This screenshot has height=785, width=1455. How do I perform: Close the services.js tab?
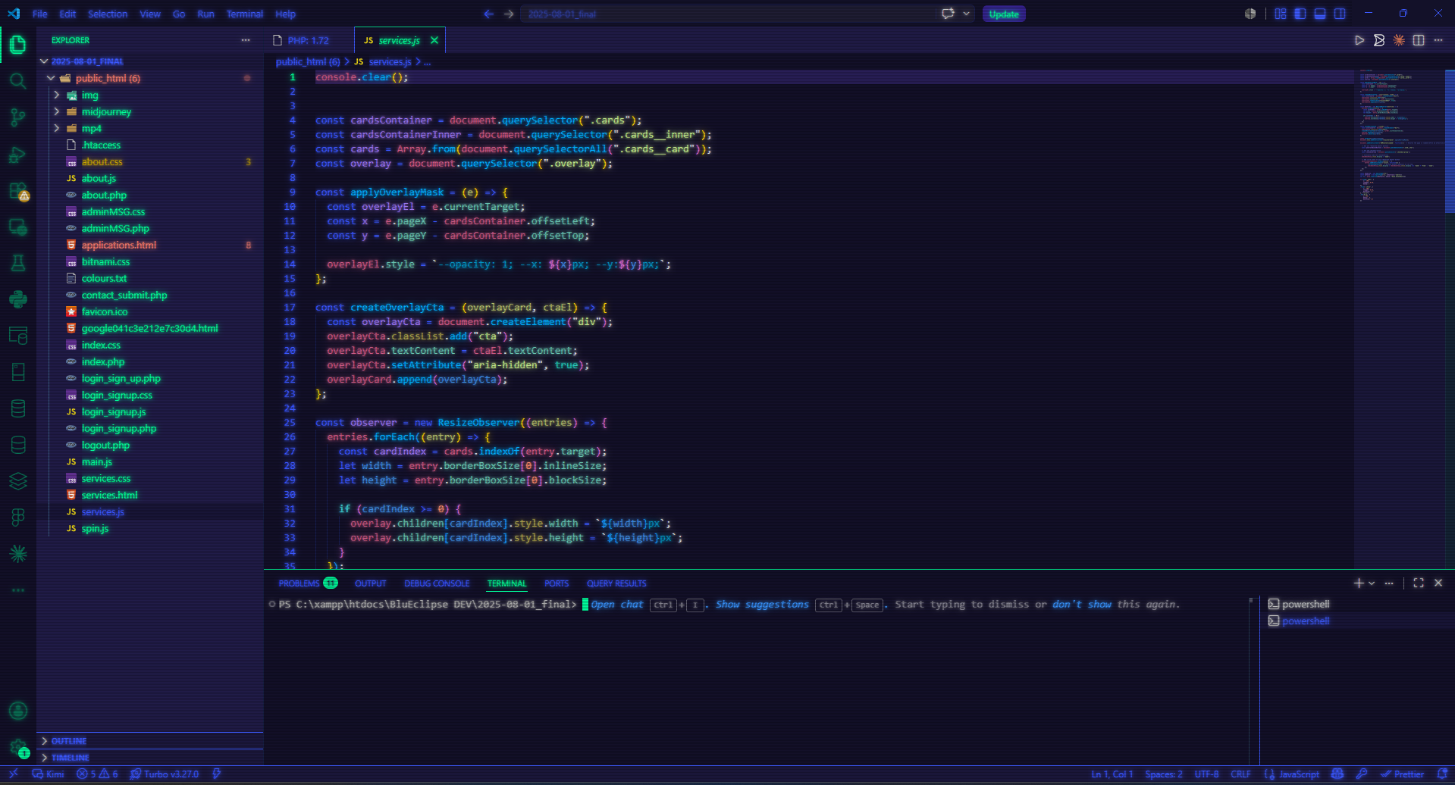point(434,40)
